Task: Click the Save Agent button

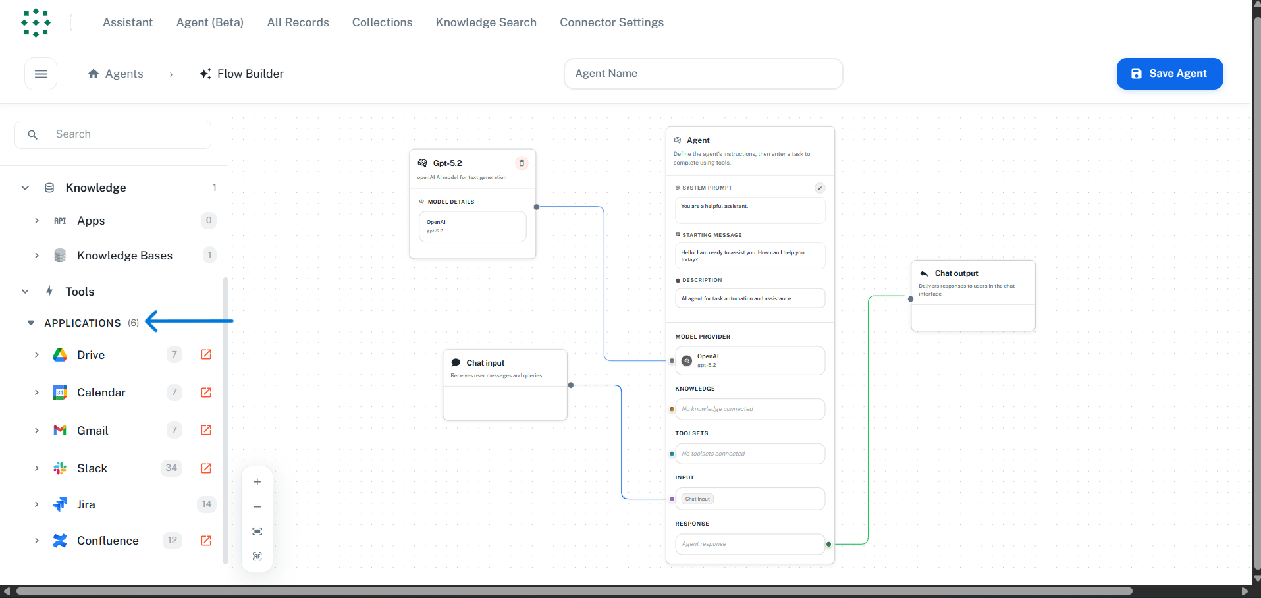Action: [1169, 73]
